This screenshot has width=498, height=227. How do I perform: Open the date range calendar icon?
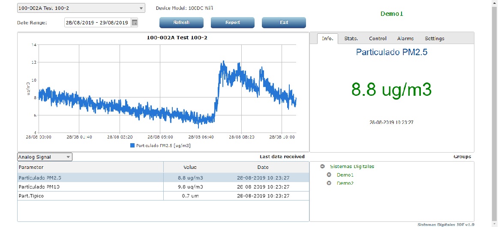(x=134, y=23)
